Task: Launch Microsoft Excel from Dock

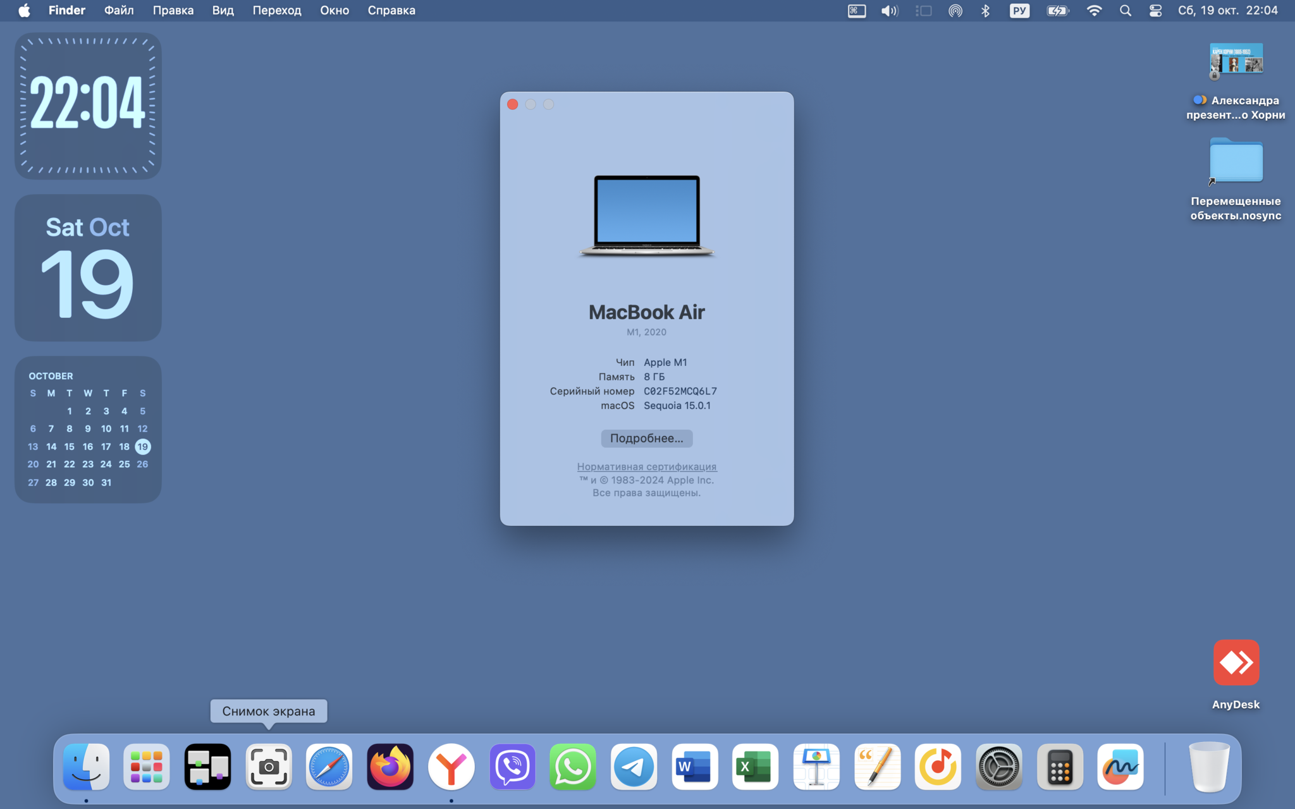Action: click(755, 767)
